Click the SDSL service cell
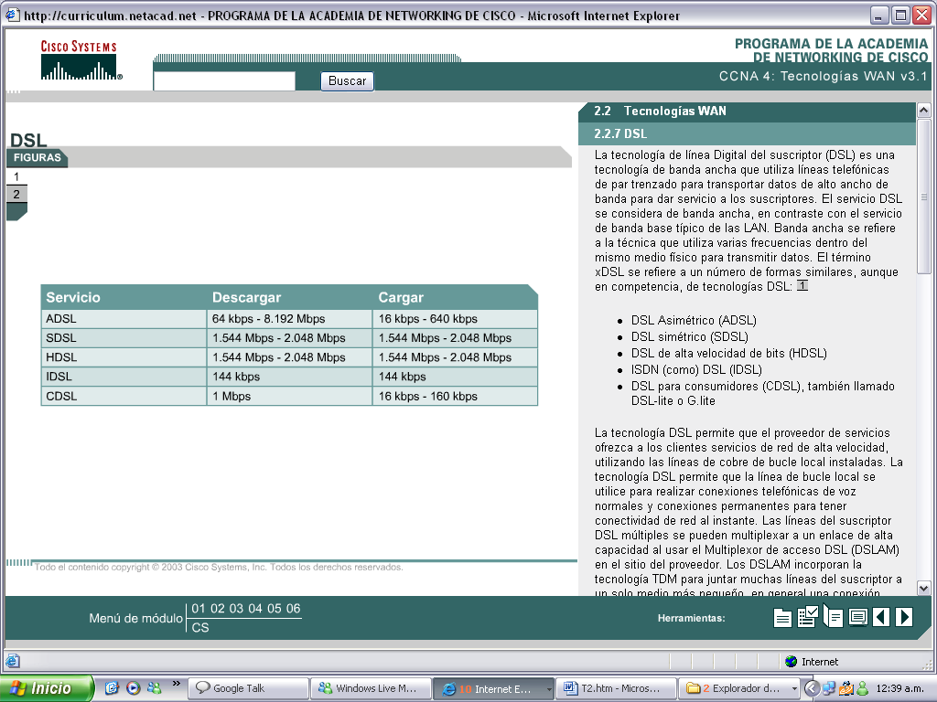 click(x=124, y=338)
